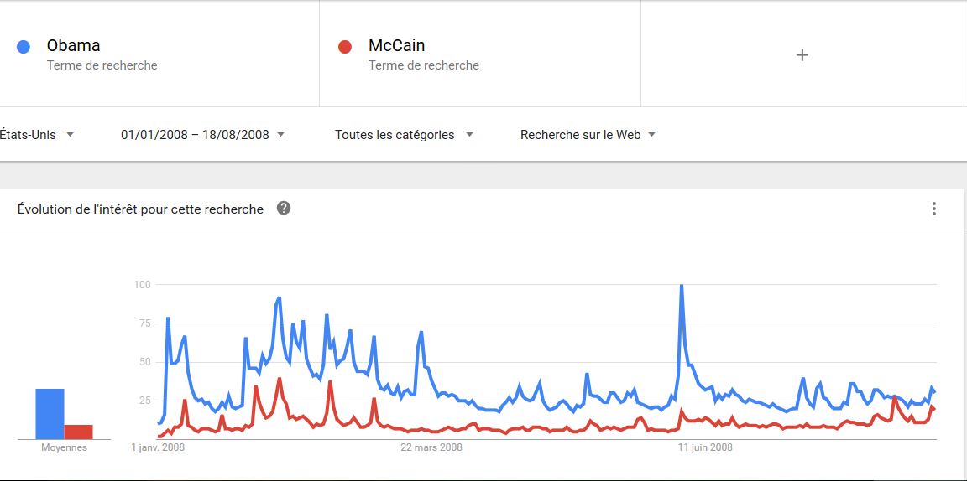Click the Moyennes label under the bars
The height and width of the screenshot is (481, 967).
64,447
